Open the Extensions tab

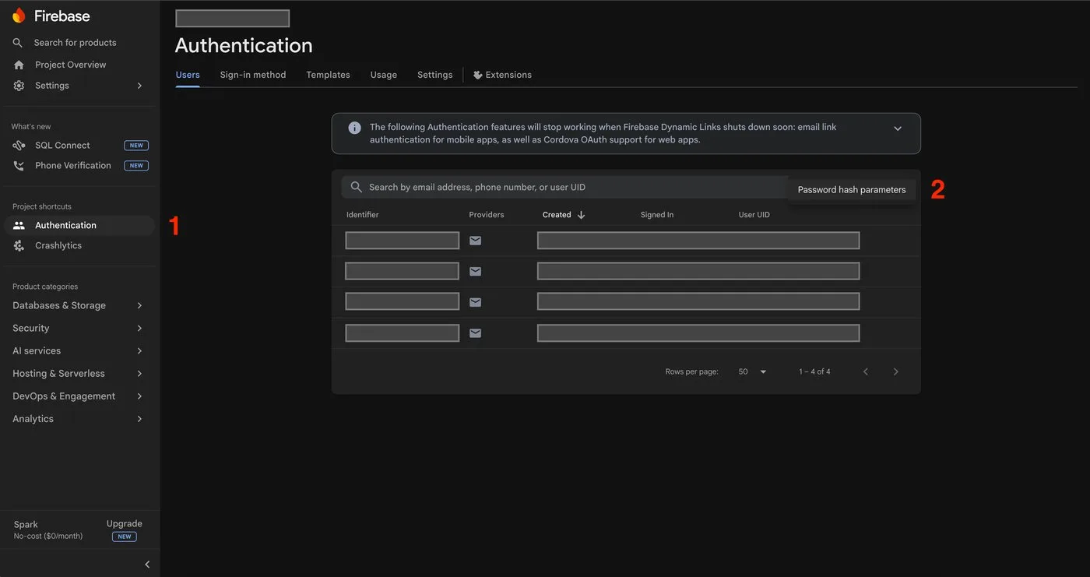click(502, 75)
